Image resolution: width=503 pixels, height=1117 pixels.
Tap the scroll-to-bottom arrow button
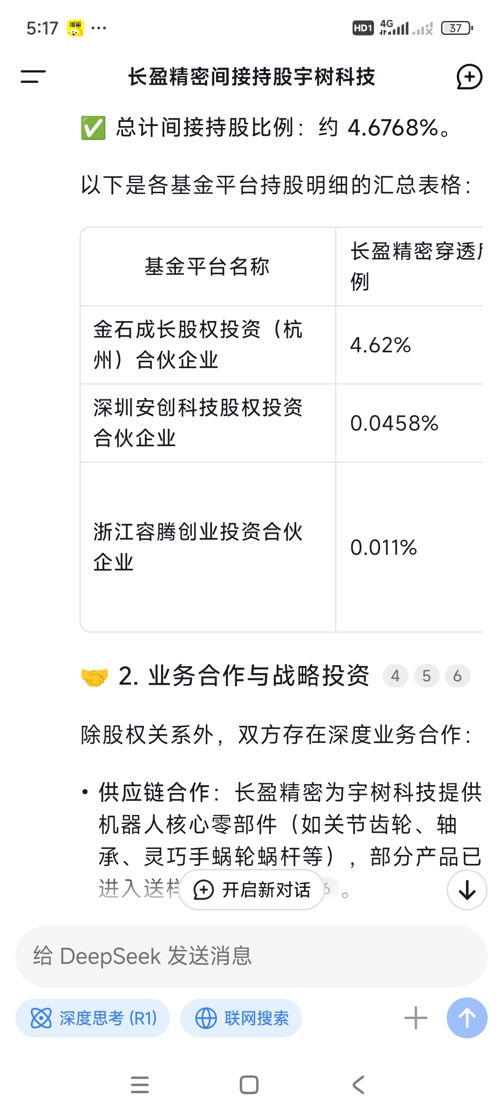(x=467, y=890)
